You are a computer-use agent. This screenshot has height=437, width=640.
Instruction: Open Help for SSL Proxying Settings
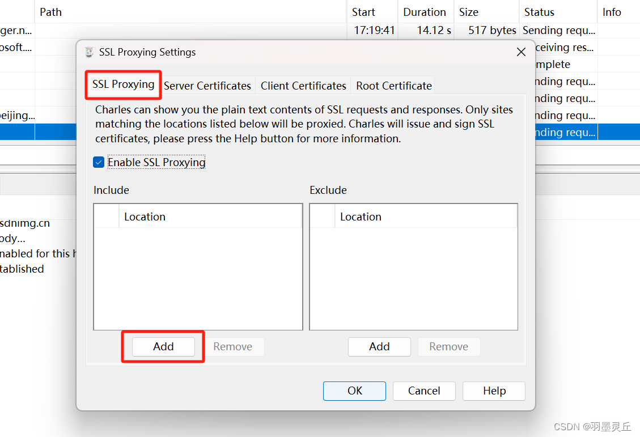(x=494, y=391)
